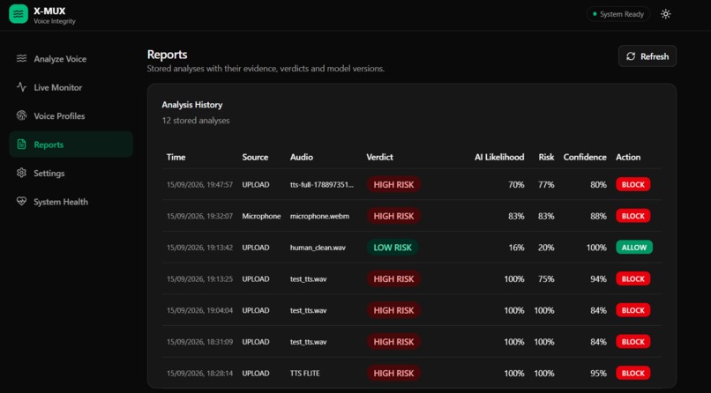The width and height of the screenshot is (711, 393).
Task: Click timestamp 15/09/2026, 19:32:07
Action: click(199, 216)
